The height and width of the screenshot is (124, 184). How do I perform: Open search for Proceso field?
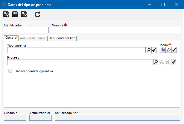[x=156, y=62]
